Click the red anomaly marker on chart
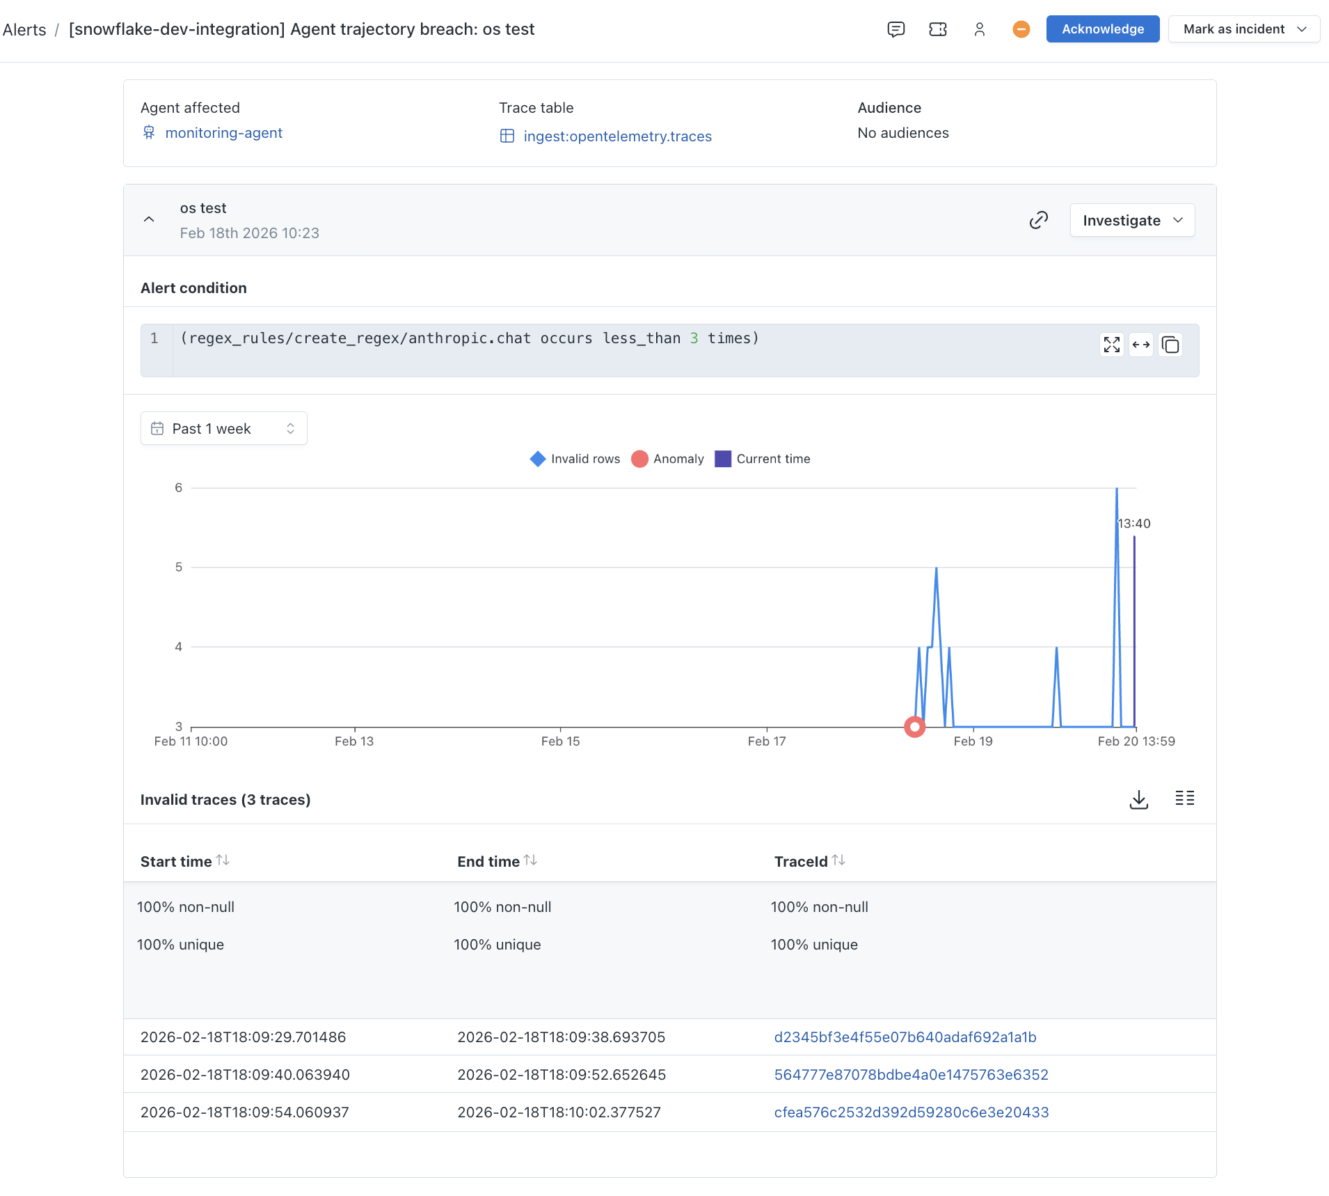 tap(915, 727)
